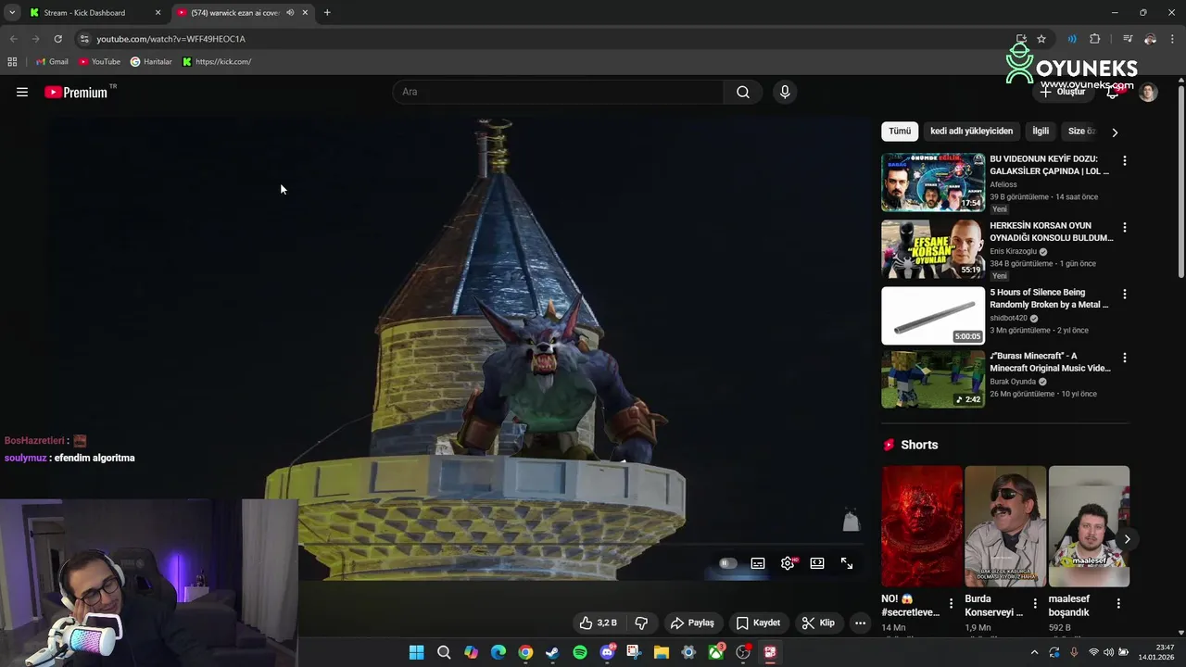Image resolution: width=1186 pixels, height=667 pixels.
Task: Click the search magnifier button
Action: click(743, 92)
